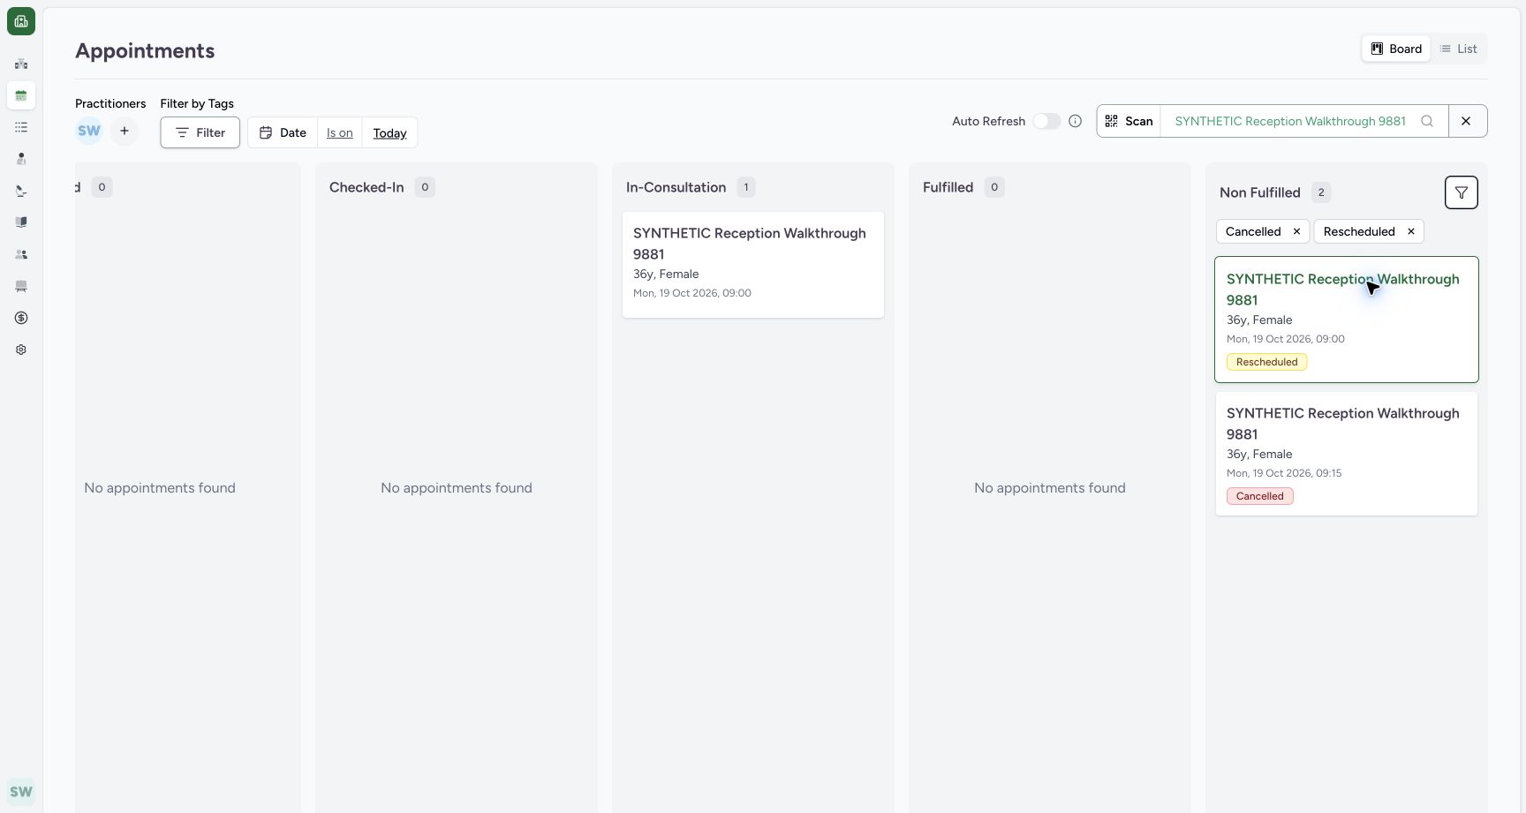Open the list view sidebar icon
The width and height of the screenshot is (1526, 813).
click(21, 127)
